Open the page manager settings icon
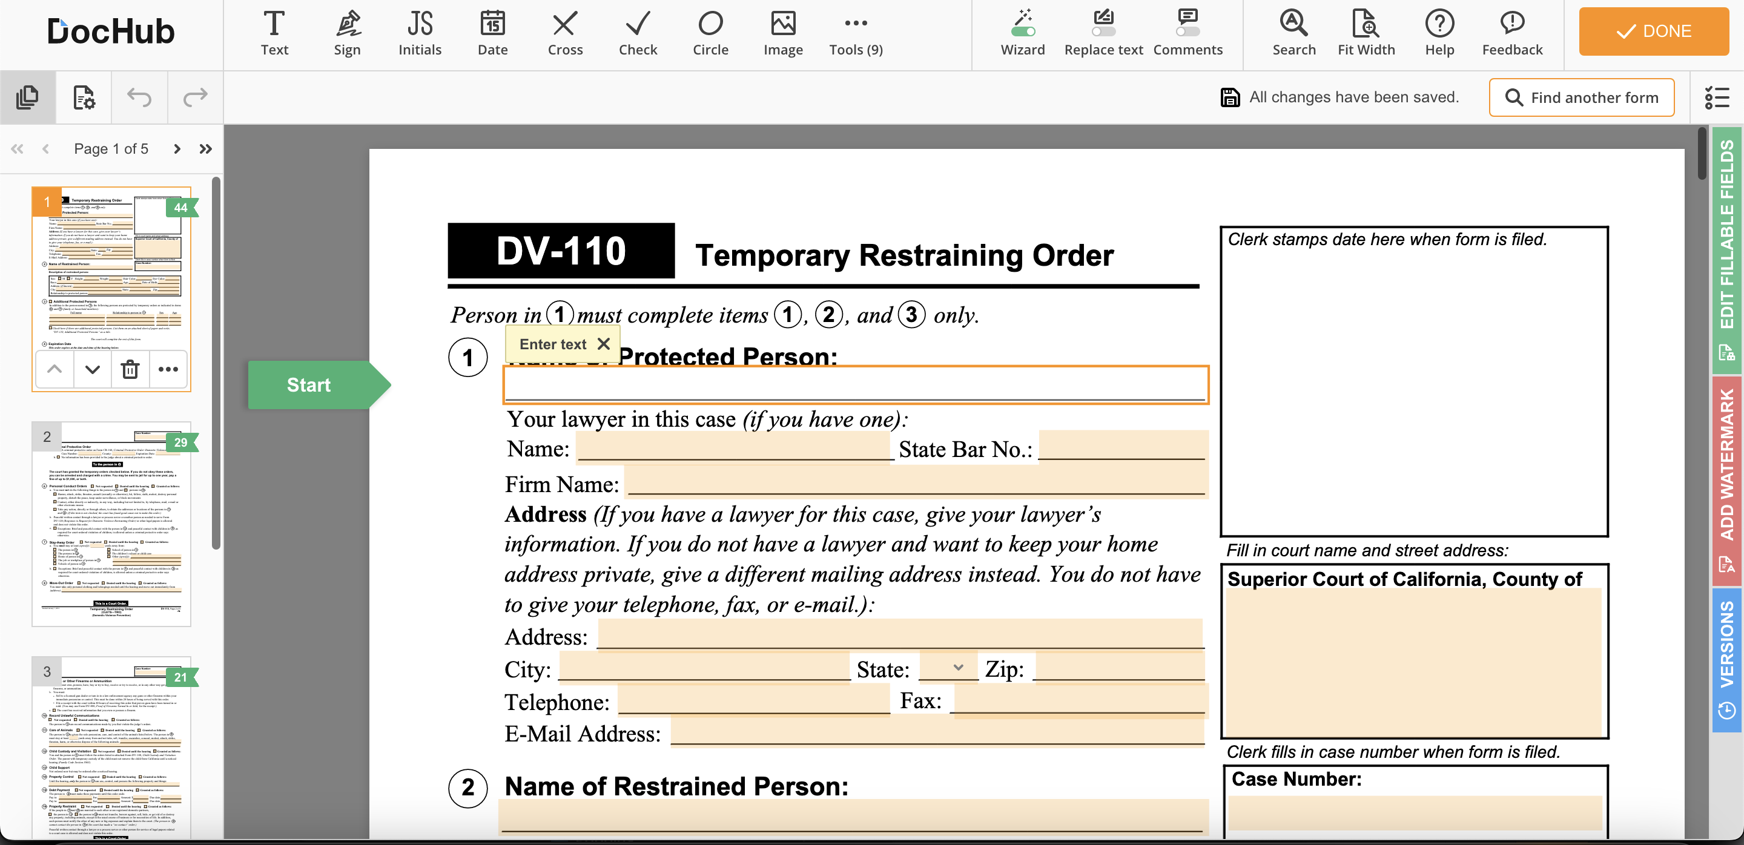This screenshot has width=1744, height=845. 84,97
